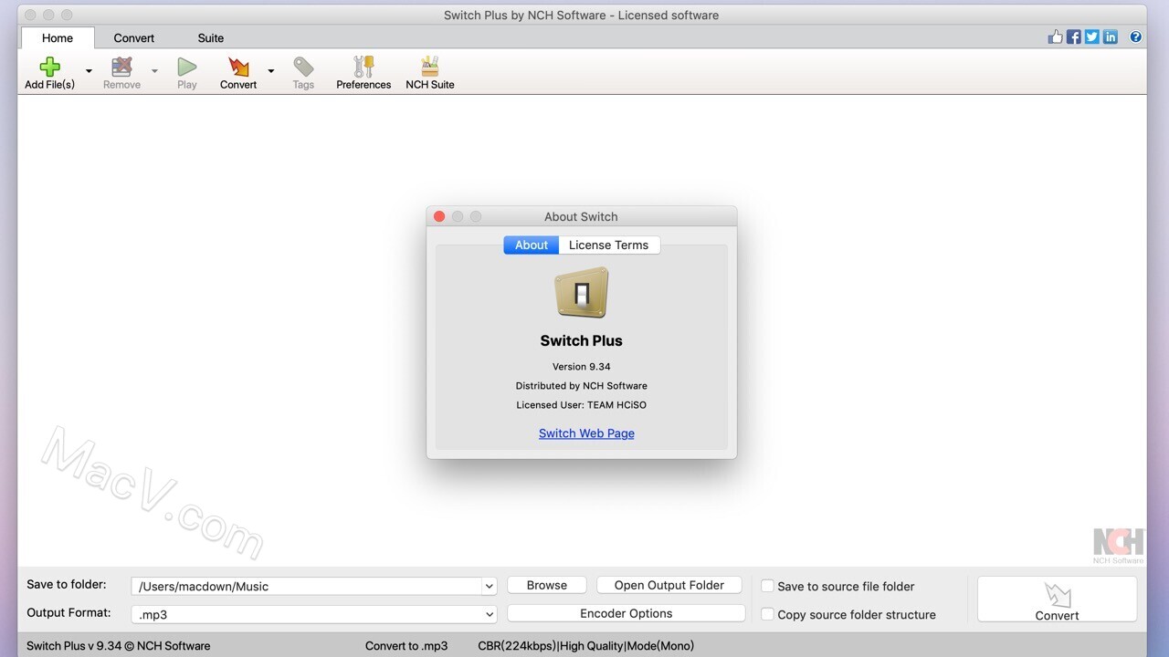Click the Add File(s) green plus icon
The height and width of the screenshot is (657, 1169).
pyautogui.click(x=50, y=67)
